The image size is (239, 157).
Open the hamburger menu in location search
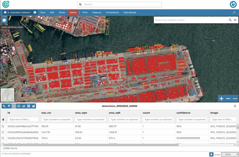(235, 20)
